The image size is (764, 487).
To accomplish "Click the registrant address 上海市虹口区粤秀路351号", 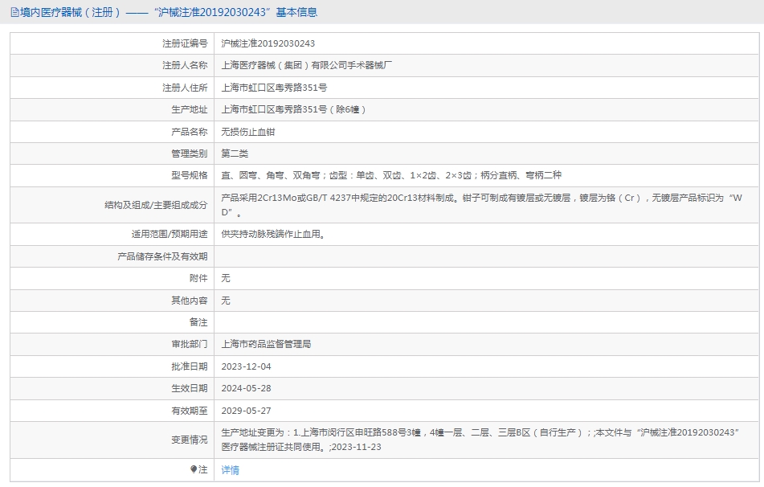I will tap(274, 88).
